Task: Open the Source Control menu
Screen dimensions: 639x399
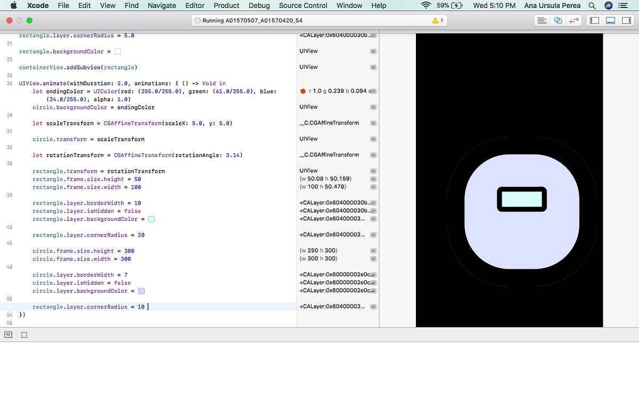Action: tap(303, 5)
